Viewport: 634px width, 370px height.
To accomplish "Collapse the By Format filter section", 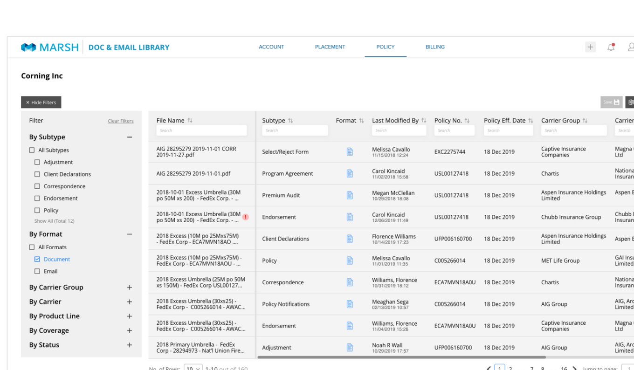I will point(130,234).
